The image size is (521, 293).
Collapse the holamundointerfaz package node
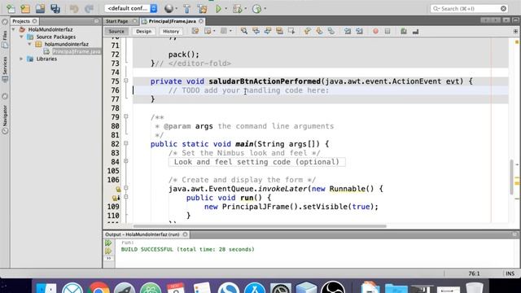click(x=29, y=44)
